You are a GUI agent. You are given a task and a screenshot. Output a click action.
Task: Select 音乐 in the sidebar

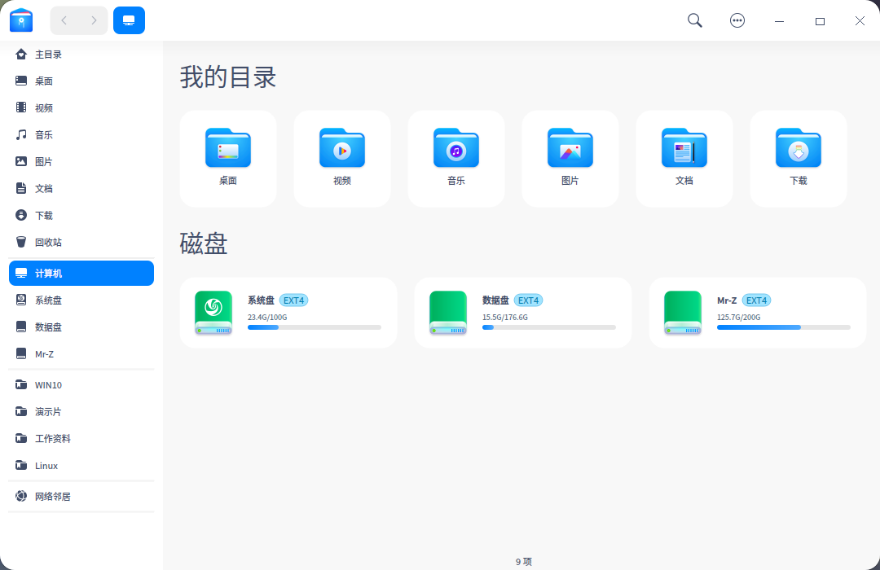pos(81,134)
